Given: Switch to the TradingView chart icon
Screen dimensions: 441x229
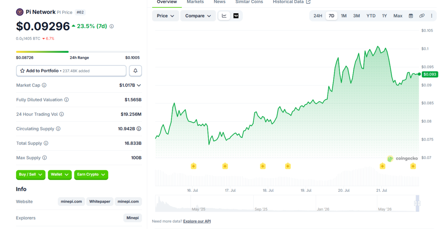Looking at the screenshot, I should [x=236, y=16].
